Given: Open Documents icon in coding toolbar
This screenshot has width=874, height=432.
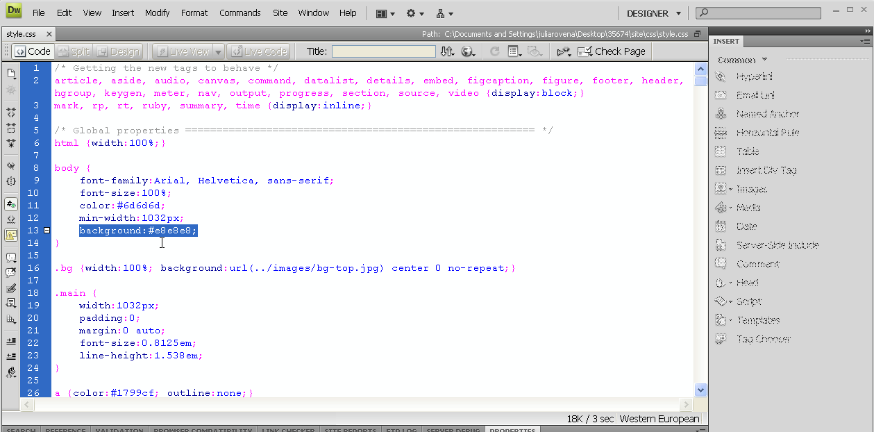Looking at the screenshot, I should (x=11, y=73).
